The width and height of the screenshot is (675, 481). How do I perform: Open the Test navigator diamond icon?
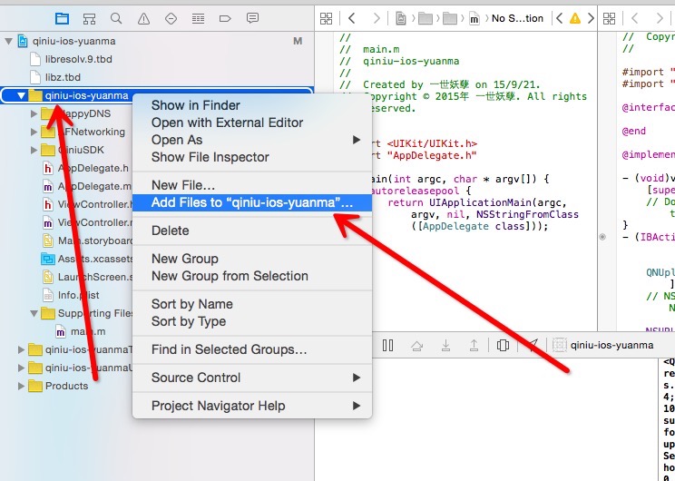point(171,18)
